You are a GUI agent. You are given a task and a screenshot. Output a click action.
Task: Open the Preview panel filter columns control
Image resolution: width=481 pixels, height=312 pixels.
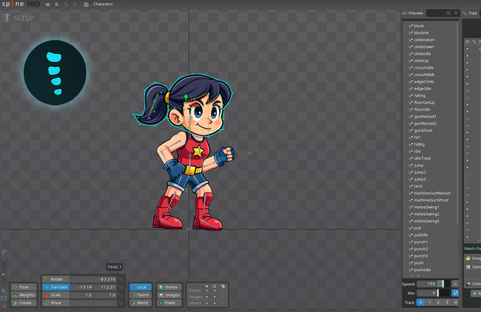[x=448, y=13]
